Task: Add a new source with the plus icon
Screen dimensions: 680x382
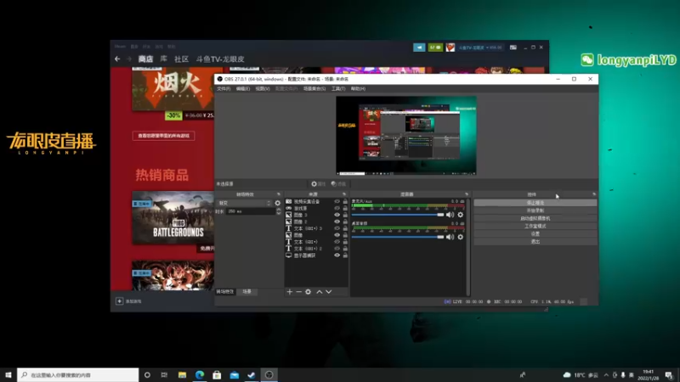Action: pos(289,292)
